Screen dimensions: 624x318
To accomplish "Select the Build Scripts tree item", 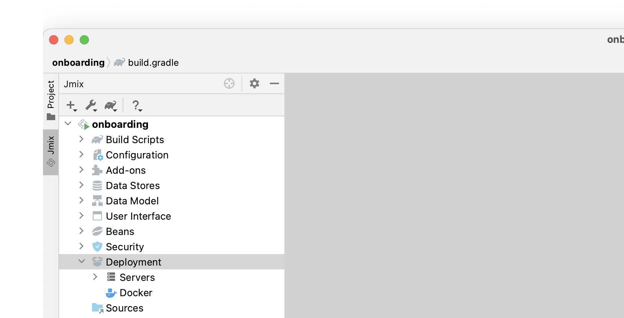I will pyautogui.click(x=135, y=140).
